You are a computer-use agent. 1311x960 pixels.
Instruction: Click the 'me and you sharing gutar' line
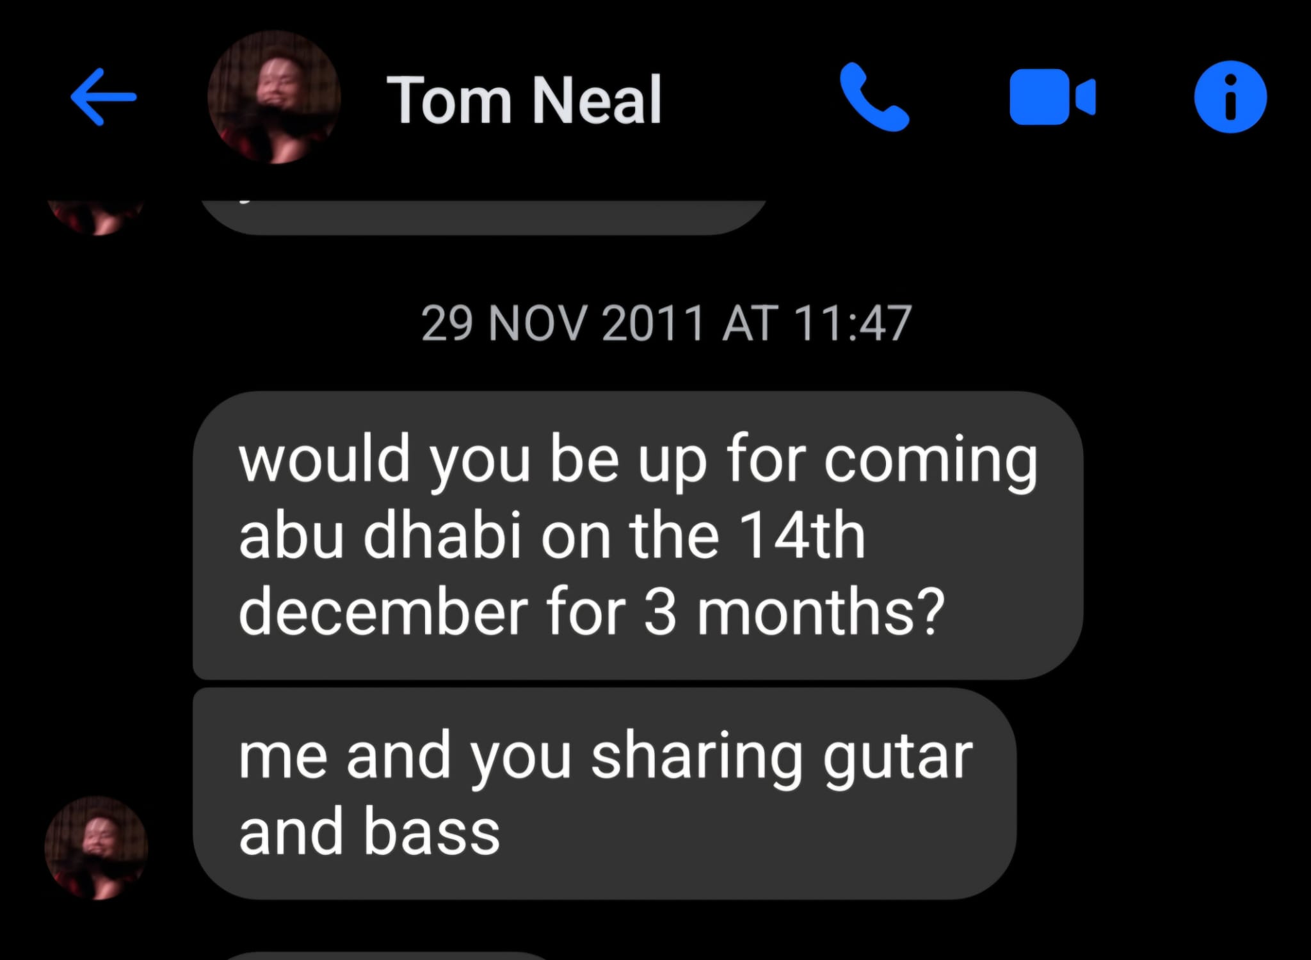605,756
